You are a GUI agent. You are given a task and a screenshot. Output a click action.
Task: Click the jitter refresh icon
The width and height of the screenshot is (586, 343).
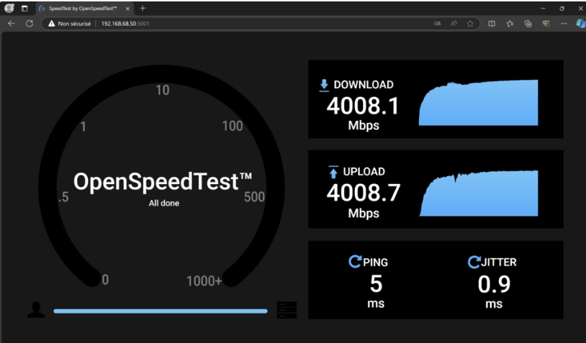[x=474, y=262]
